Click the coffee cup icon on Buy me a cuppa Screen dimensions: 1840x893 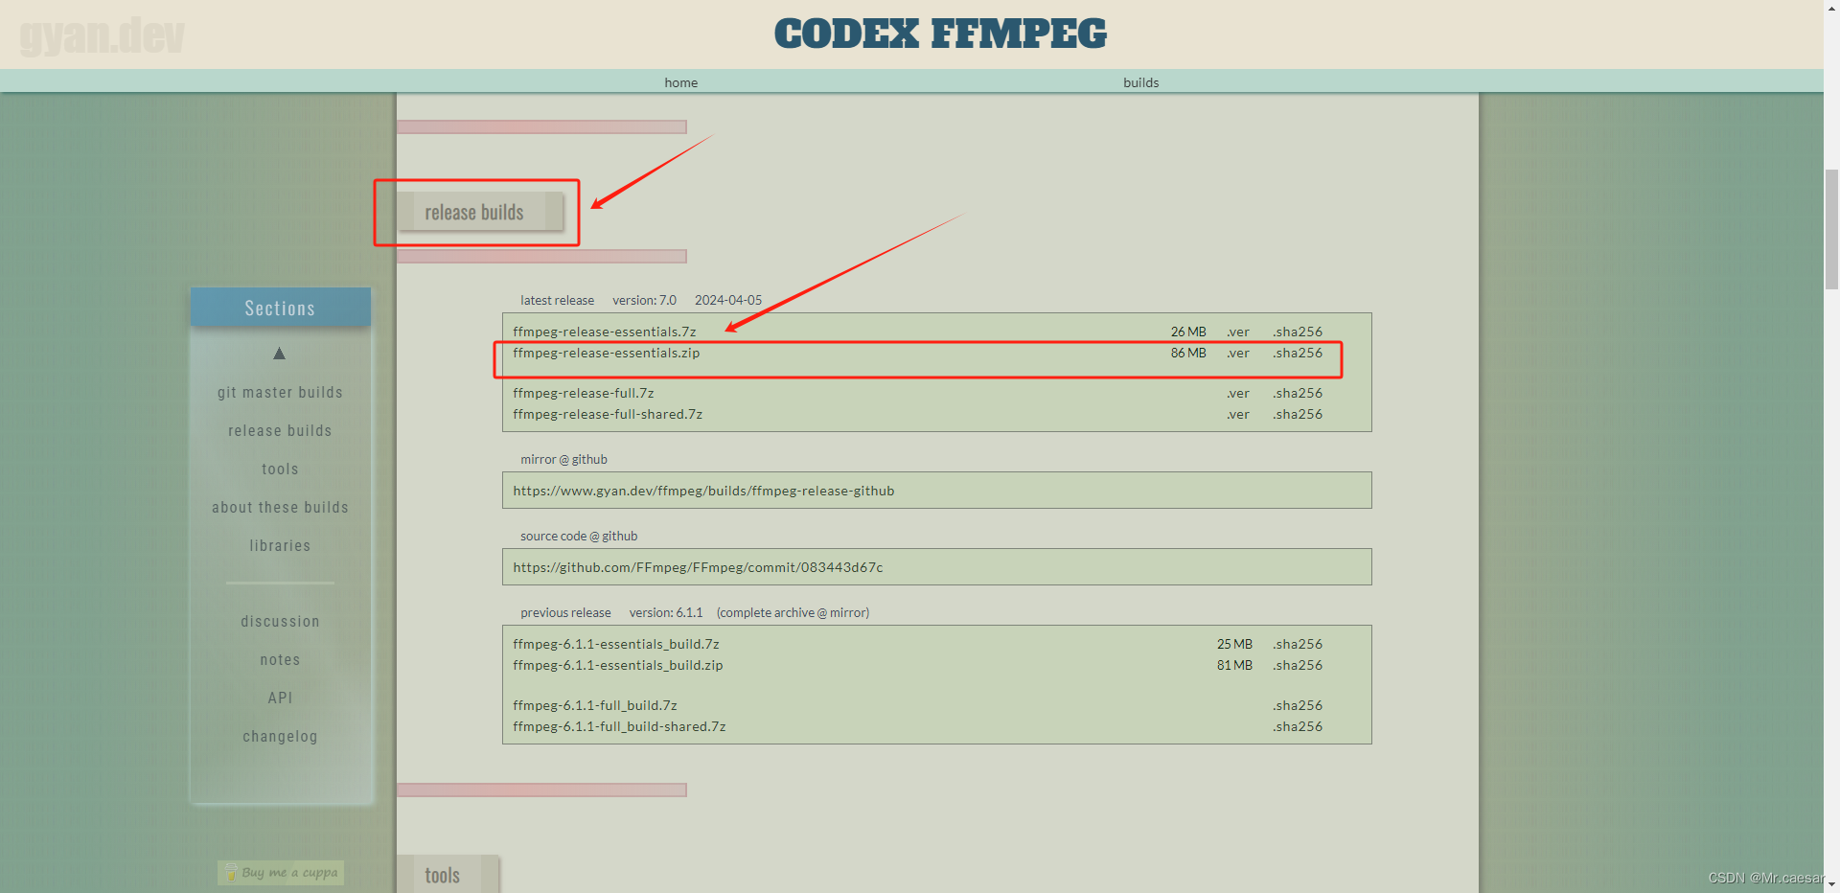tap(231, 872)
